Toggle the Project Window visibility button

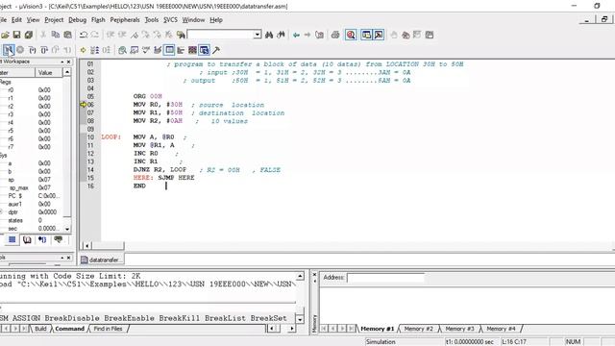click(x=366, y=35)
